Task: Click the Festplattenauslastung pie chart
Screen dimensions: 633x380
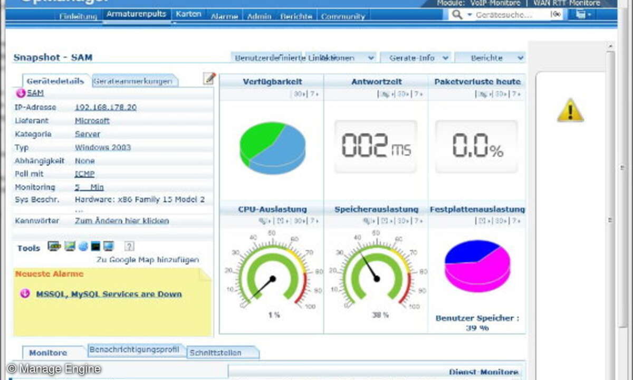Action: tap(477, 266)
